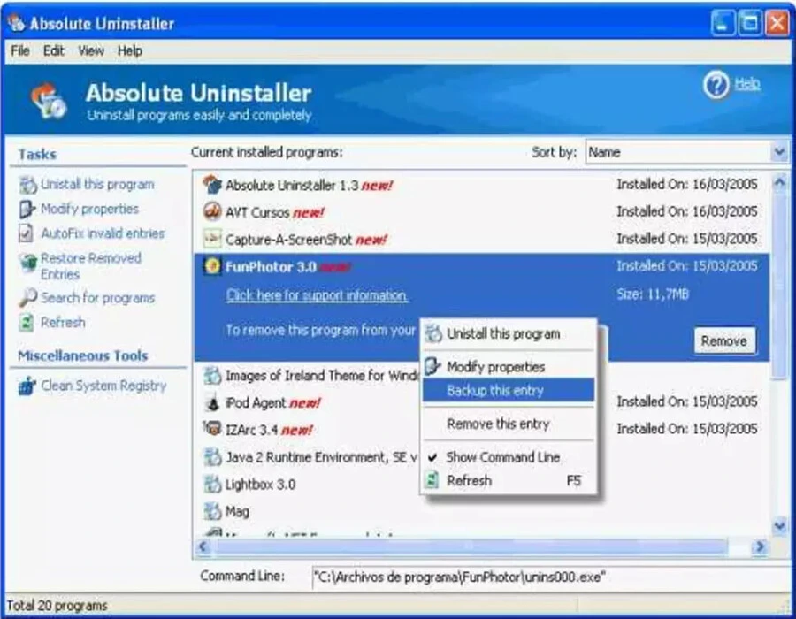Image resolution: width=796 pixels, height=619 pixels.
Task: Click the FunPhotor 3.0 program icon
Action: [211, 266]
